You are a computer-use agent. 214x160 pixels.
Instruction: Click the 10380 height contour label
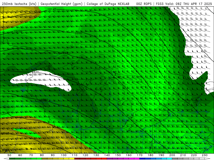44,100
